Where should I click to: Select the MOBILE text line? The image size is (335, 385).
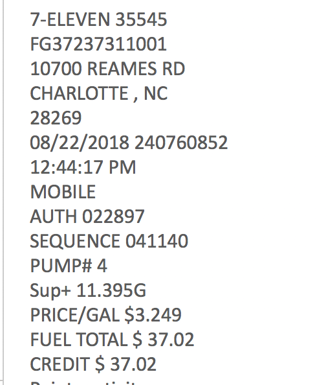point(63,192)
